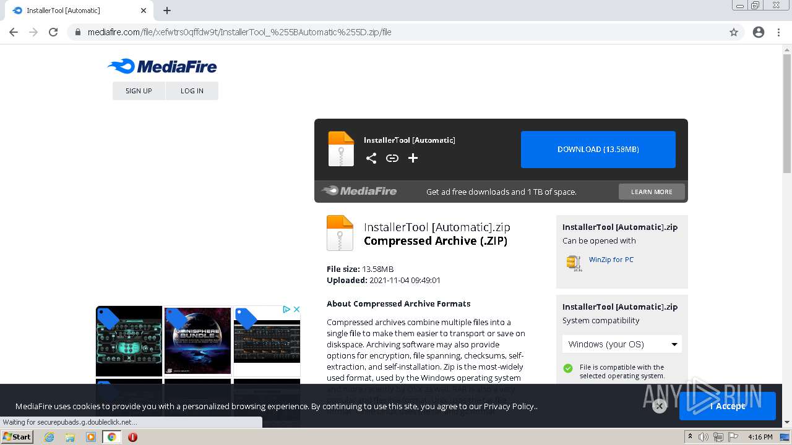Click the page vertical scrollbar

(x=787, y=114)
